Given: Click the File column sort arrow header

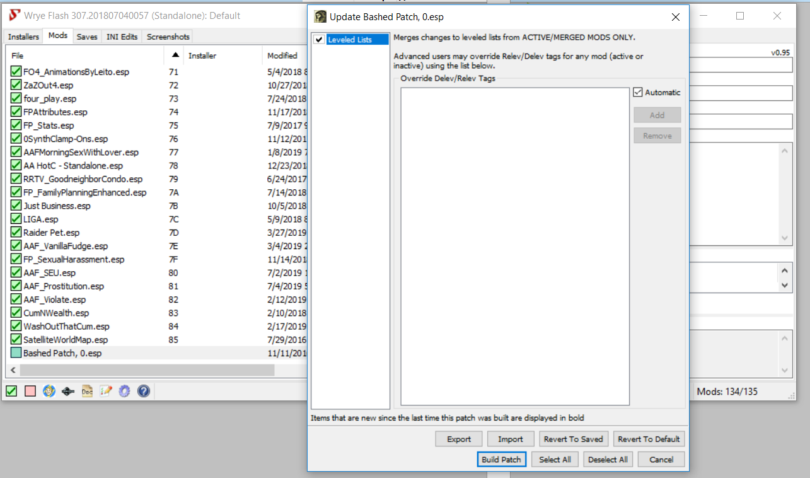Looking at the screenshot, I should tap(175, 55).
